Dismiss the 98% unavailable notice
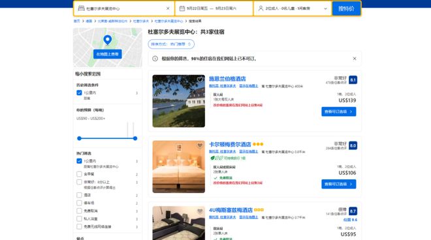Screen dimensions: 431x240 click(x=355, y=59)
